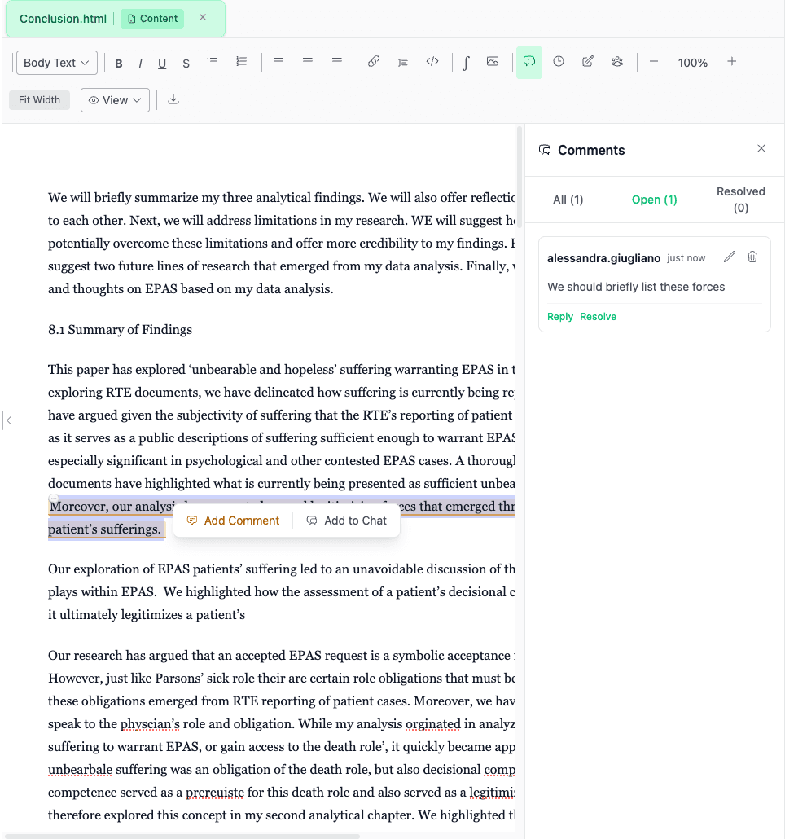Viewport: 785px width, 839px height.
Task: Click the username alessandra.giugliano
Action: click(x=603, y=258)
